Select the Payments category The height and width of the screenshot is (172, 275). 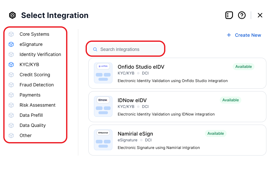[x=30, y=95]
